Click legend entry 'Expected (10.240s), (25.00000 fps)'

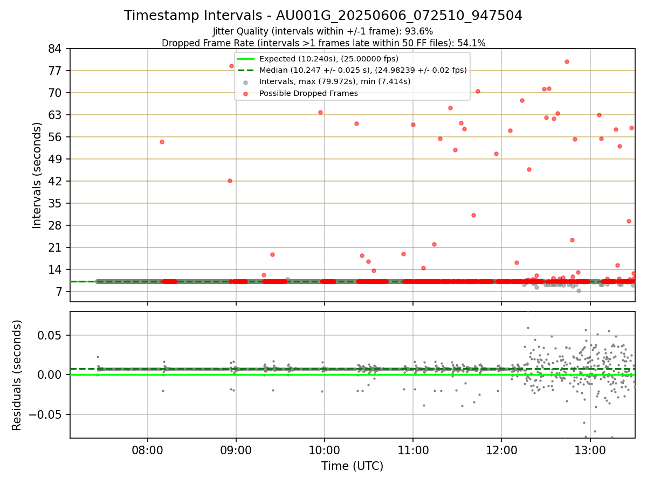328,59
